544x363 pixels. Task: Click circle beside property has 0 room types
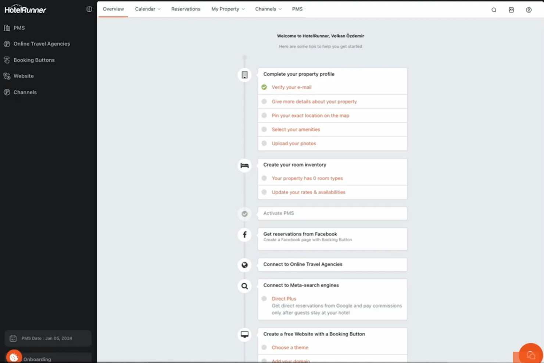264,178
